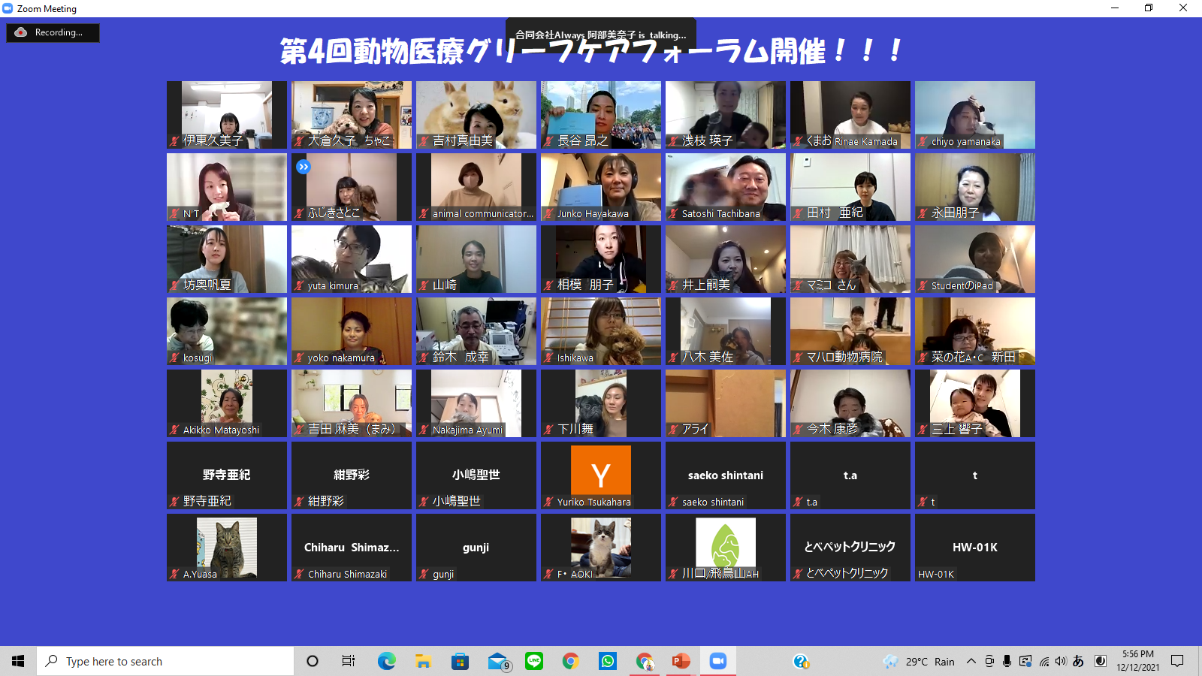Launch Microsoft Edge from the taskbar

(x=386, y=661)
